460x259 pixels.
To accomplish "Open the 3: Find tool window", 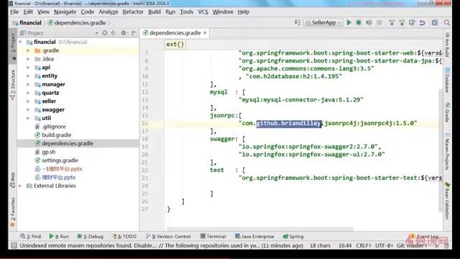I will coord(31,237).
